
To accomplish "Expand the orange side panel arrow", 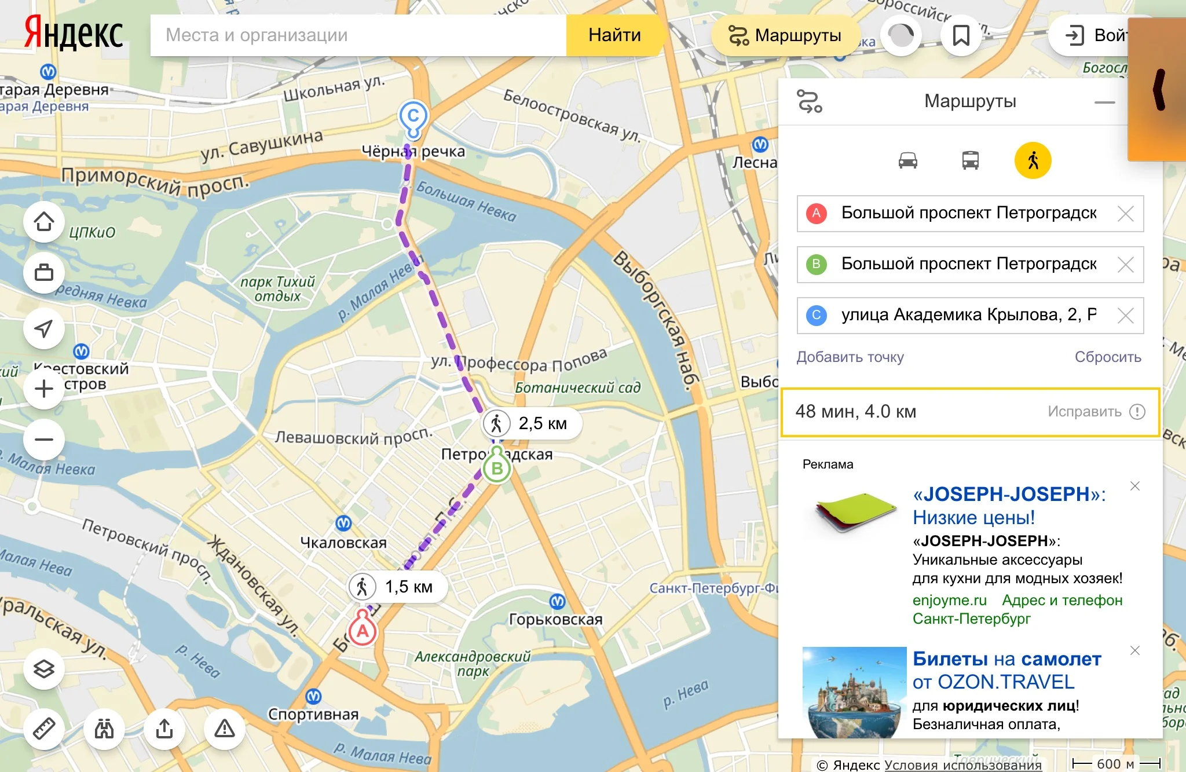I will tap(1159, 90).
